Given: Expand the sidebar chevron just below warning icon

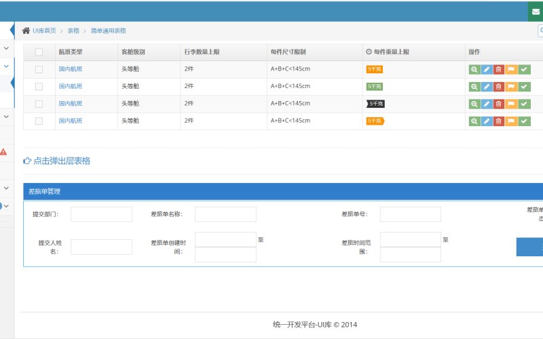Looking at the screenshot, I should tap(6, 188).
